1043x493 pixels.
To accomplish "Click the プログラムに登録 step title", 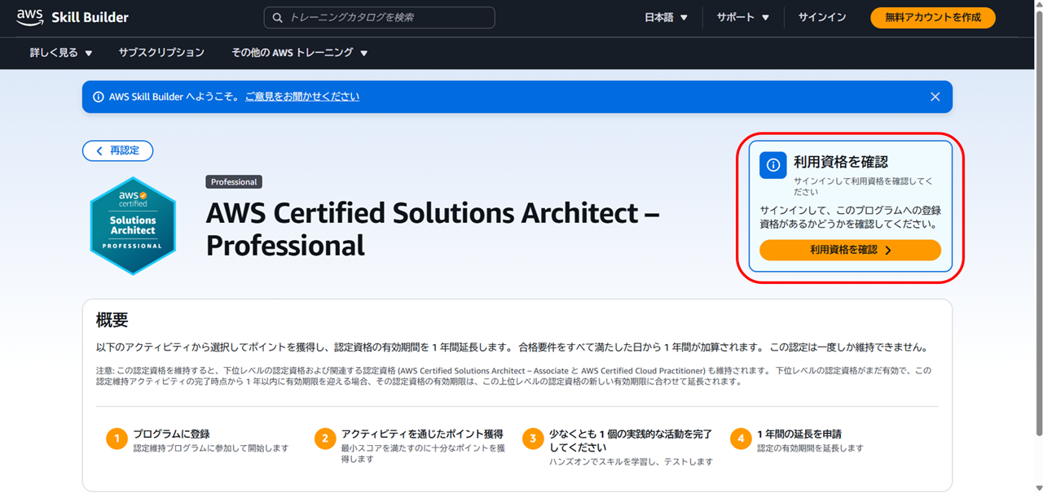I will [x=171, y=434].
